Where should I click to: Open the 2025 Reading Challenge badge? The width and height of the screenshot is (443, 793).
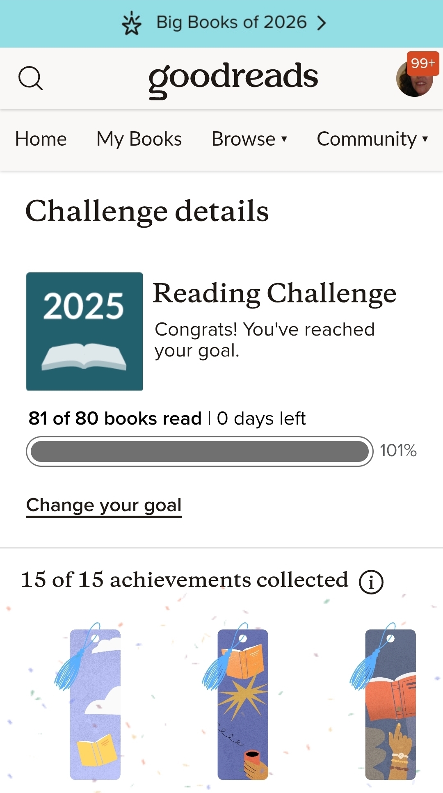tap(84, 331)
